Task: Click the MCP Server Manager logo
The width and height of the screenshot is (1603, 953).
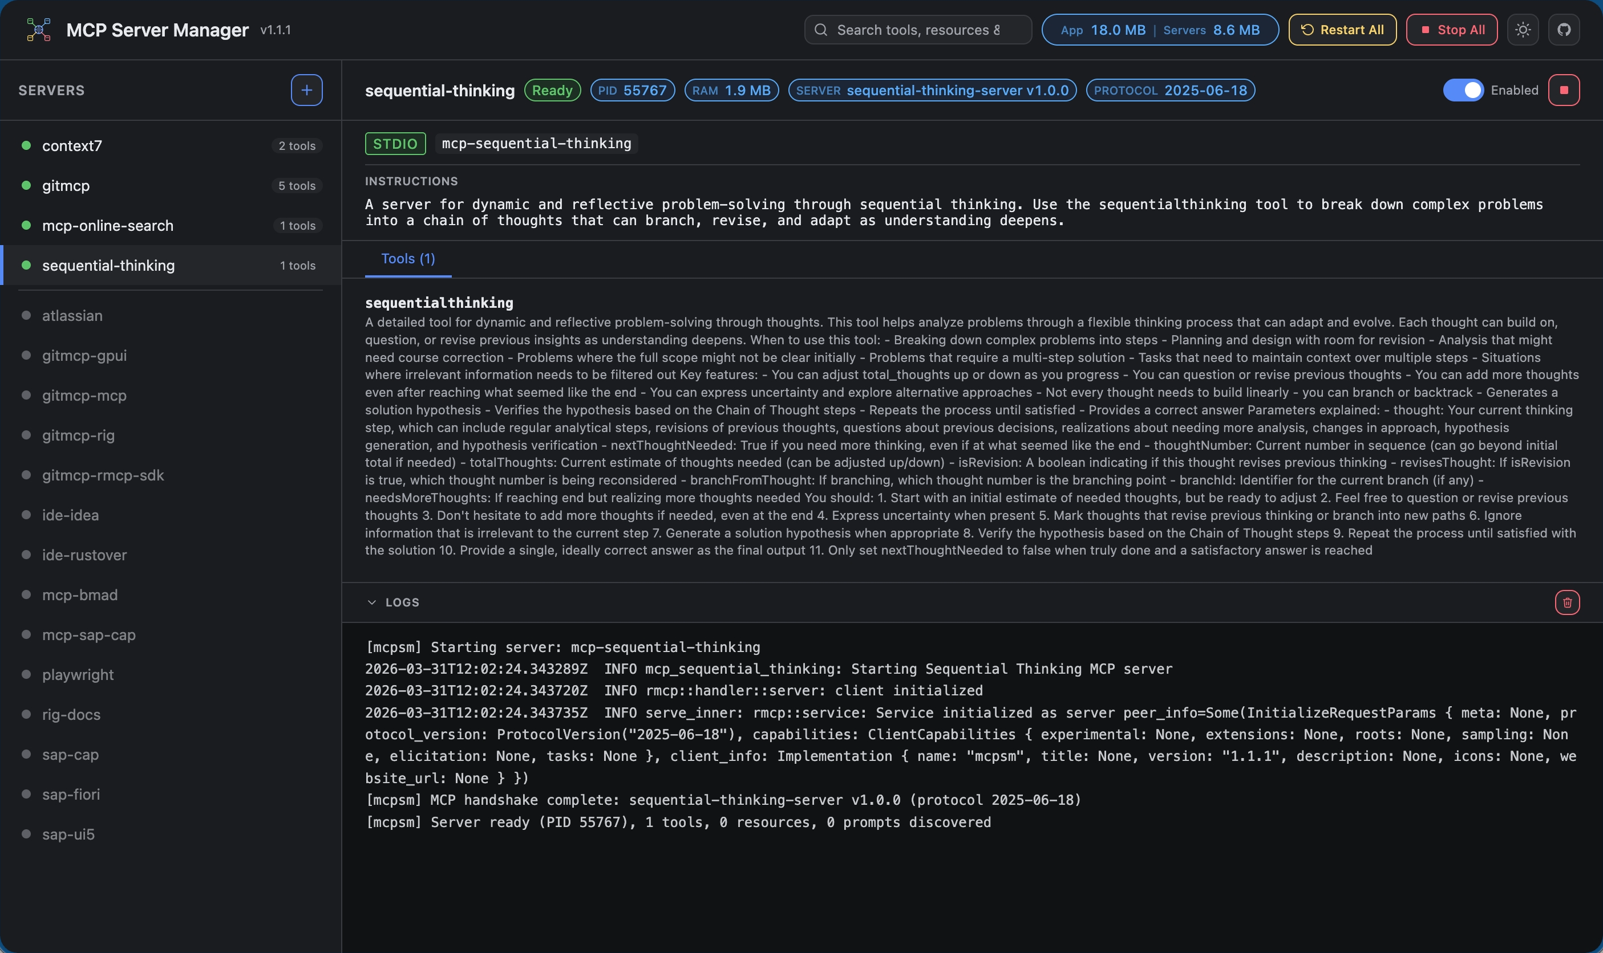Action: click(x=38, y=29)
